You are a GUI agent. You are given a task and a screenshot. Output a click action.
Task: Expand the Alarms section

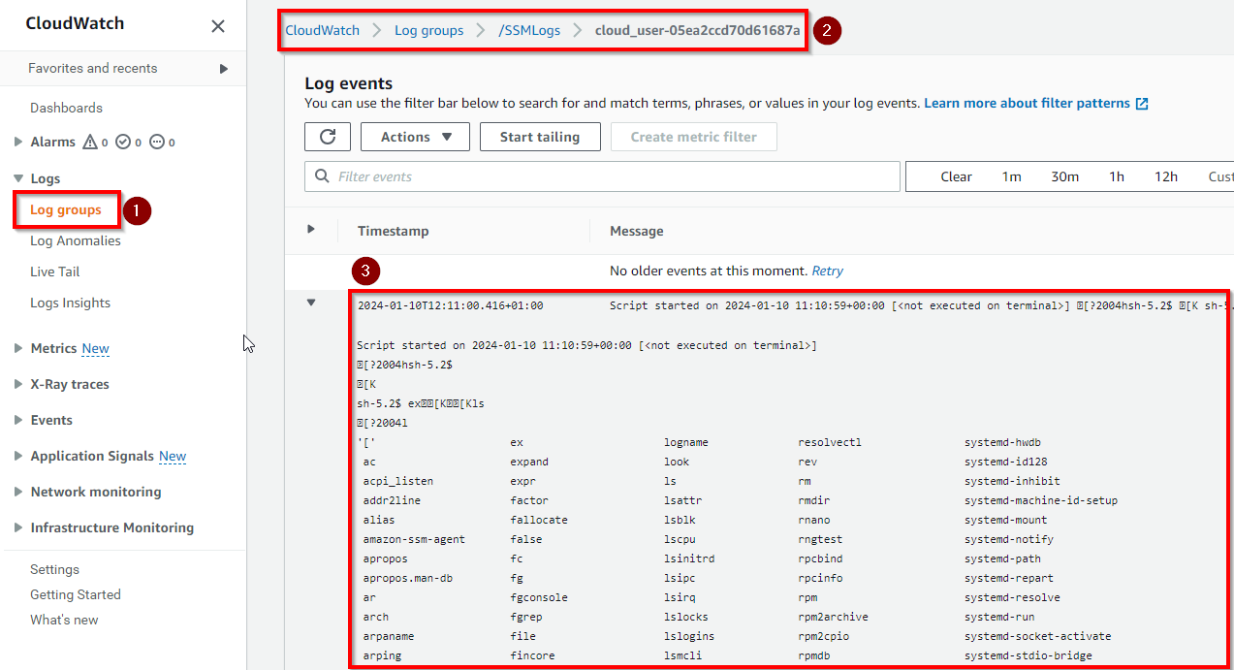click(18, 142)
